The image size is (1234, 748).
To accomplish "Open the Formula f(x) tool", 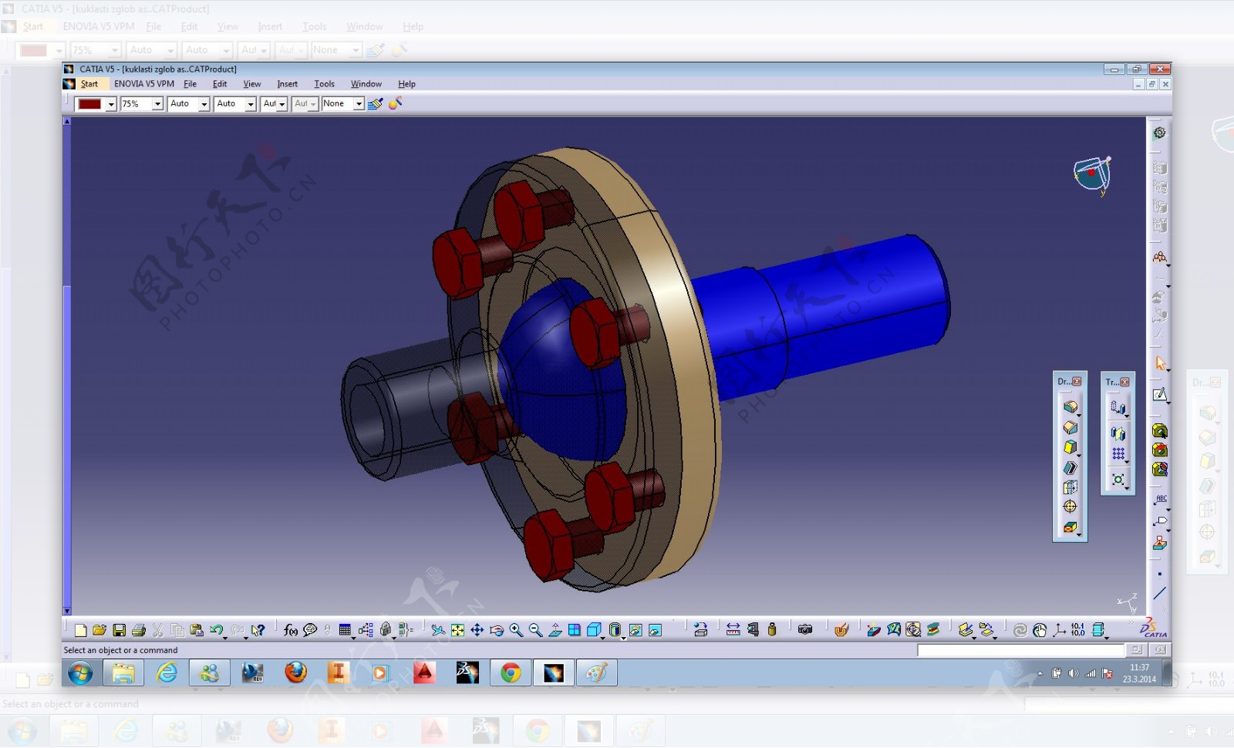I will click(x=291, y=630).
